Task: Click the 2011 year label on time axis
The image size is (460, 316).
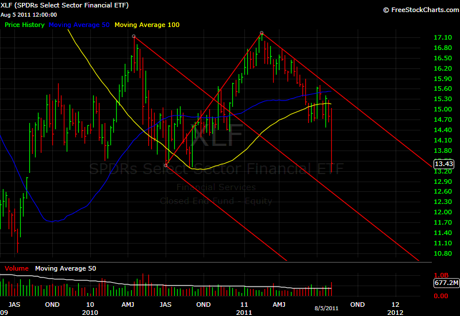Action: tap(244, 313)
